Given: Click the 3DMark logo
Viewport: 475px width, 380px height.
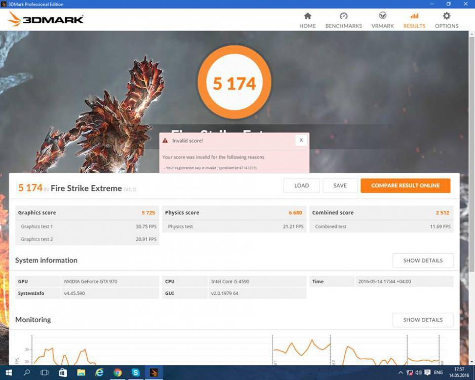Looking at the screenshot, I should coord(46,20).
